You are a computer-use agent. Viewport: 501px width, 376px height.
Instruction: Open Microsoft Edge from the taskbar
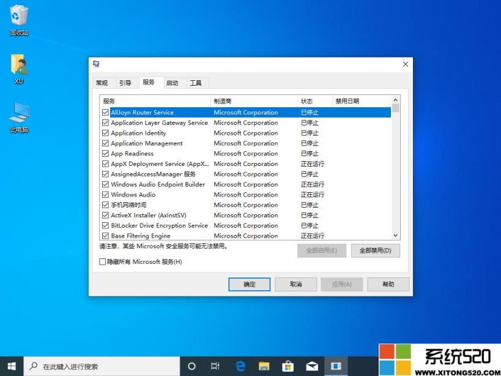click(240, 366)
